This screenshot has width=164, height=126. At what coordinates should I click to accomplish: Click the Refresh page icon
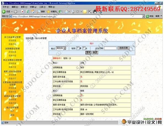point(28,11)
